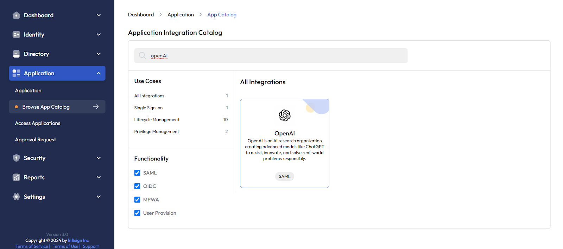
Task: Go to Application breadcrumb link
Action: click(x=181, y=14)
